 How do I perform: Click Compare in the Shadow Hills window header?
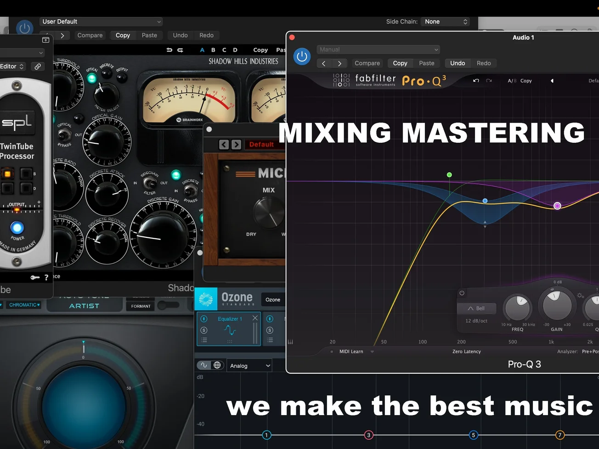pos(90,35)
